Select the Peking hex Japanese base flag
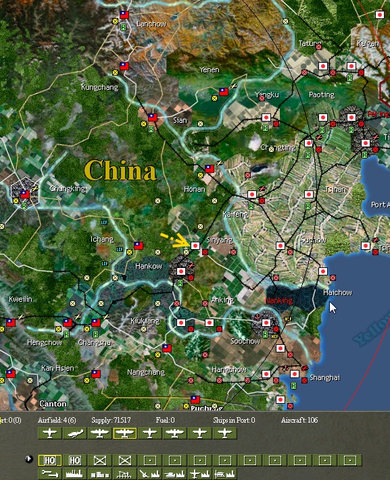The width and height of the screenshot is (390, 480). pyautogui.click(x=351, y=117)
